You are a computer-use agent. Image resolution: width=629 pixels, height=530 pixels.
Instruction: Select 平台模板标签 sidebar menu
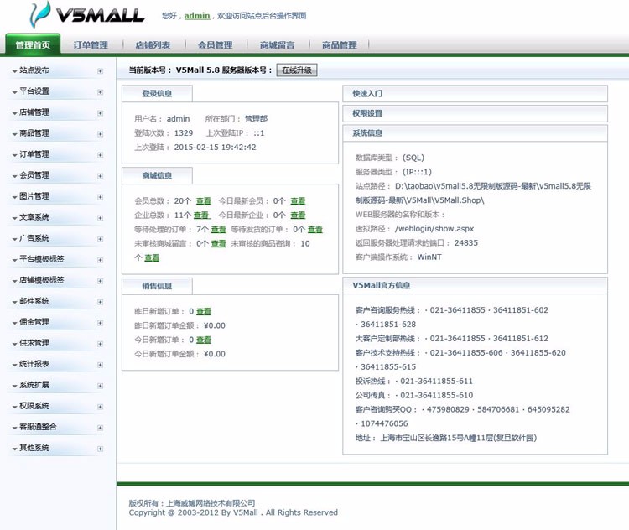point(42,259)
